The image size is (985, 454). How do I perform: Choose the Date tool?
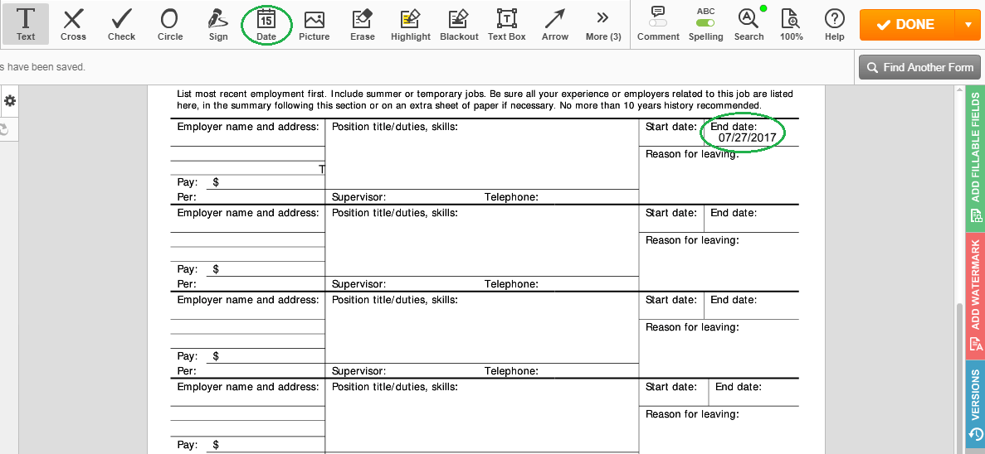pos(266,24)
